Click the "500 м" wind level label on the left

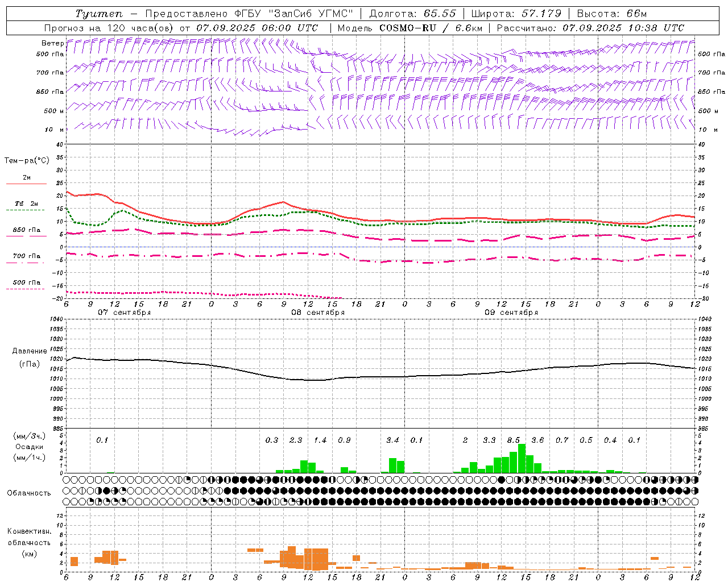click(x=54, y=111)
